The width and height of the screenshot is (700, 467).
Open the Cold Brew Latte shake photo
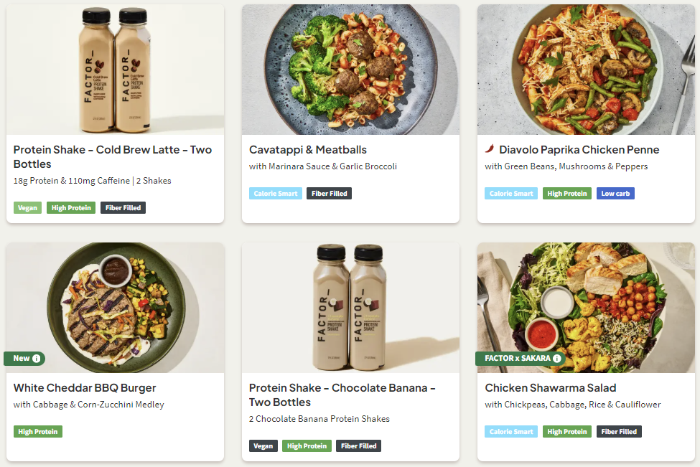click(115, 70)
